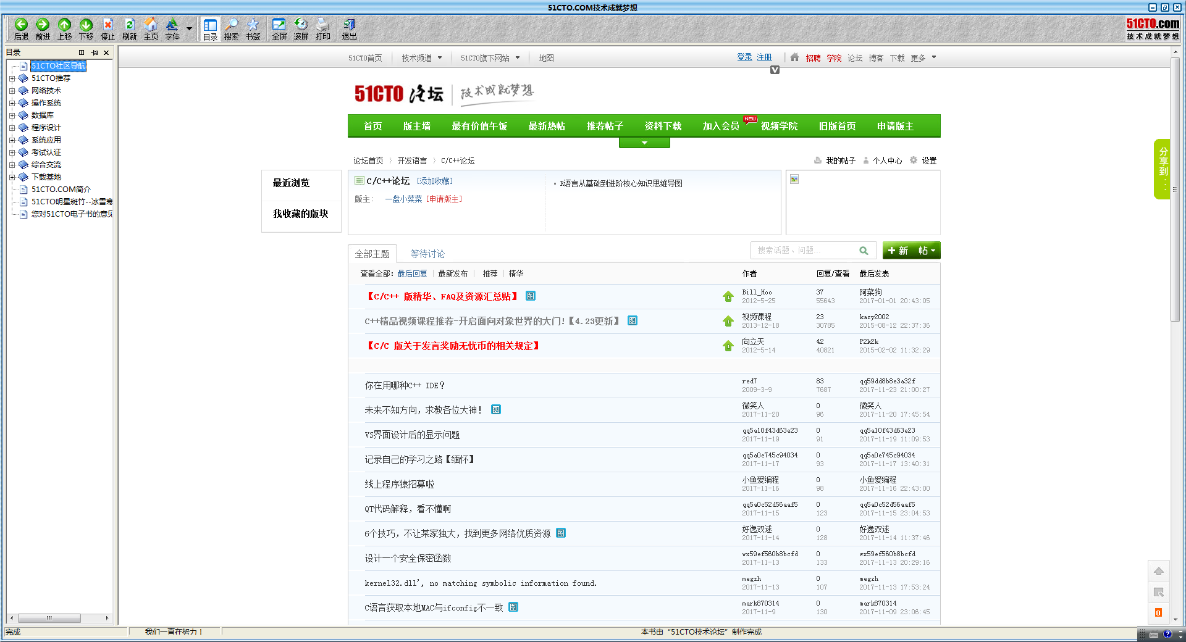The image size is (1186, 642).
Task: Switch to the 全部主题 tab
Action: pos(372,254)
